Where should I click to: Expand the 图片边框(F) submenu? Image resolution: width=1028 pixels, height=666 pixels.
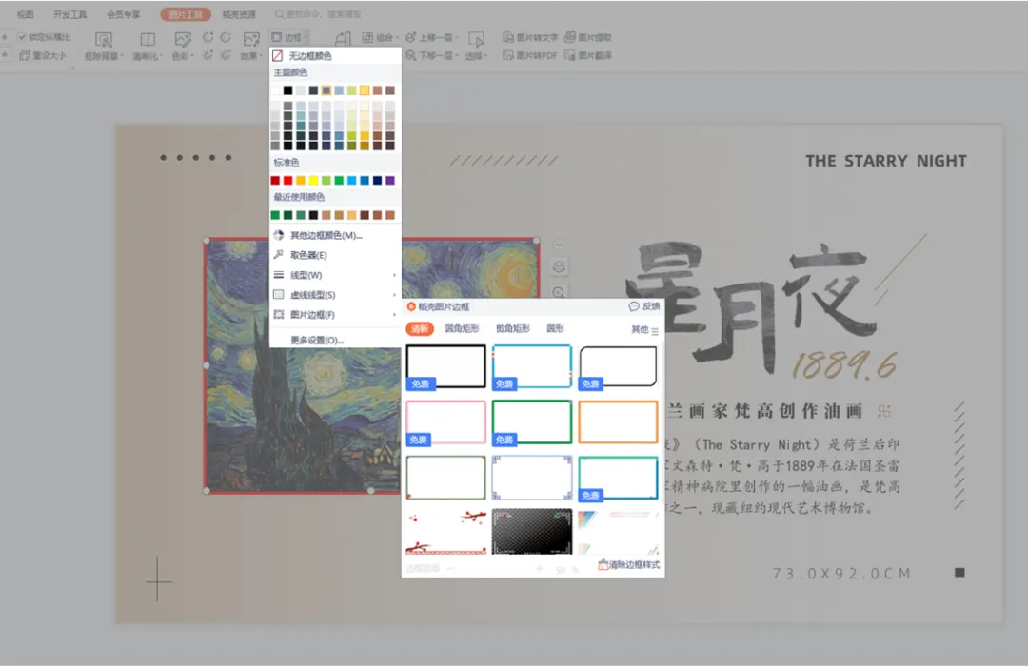coord(335,315)
